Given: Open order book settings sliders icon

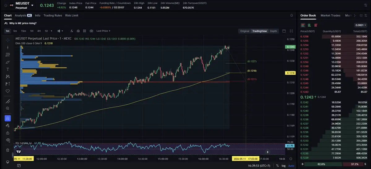Looking at the screenshot, I should [x=366, y=15].
